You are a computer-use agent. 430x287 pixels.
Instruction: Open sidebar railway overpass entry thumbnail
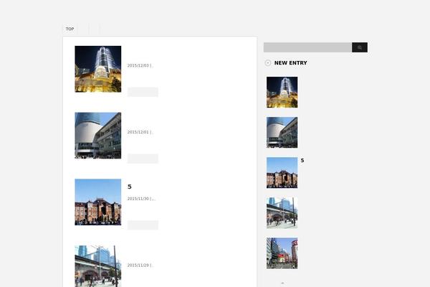point(282,213)
